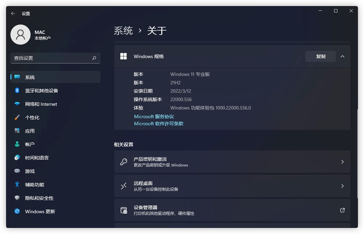Click the install date 2022/3/12
364x234 pixels.
click(x=181, y=91)
